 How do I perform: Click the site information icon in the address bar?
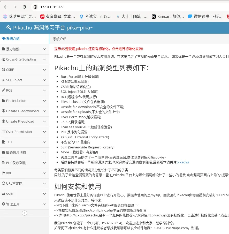coord(35,7)
